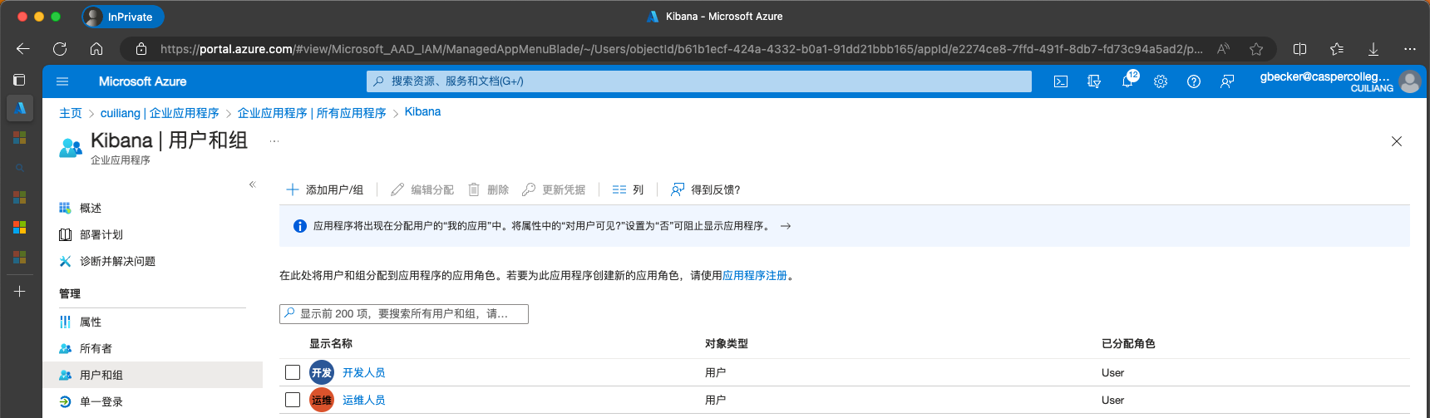Open the gbecker account avatar menu

pos(1409,81)
